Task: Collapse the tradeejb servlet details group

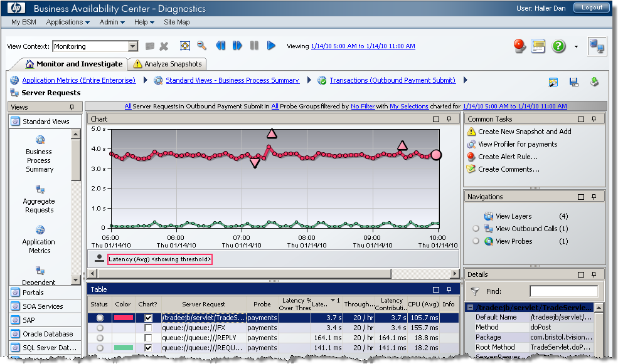Action: click(470, 308)
